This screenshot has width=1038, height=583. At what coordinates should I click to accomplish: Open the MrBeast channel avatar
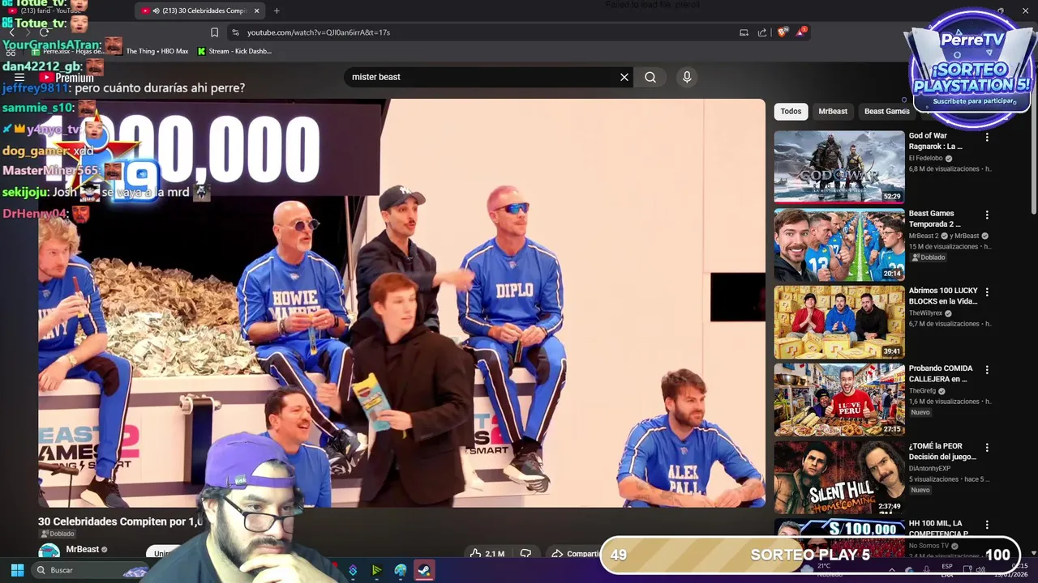point(49,552)
